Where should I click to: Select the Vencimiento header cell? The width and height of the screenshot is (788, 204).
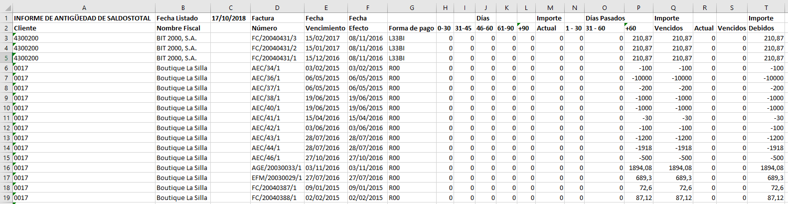(x=325, y=28)
